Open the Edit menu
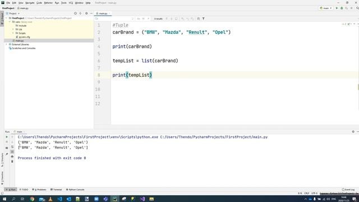The image size is (359, 202). (14, 3)
